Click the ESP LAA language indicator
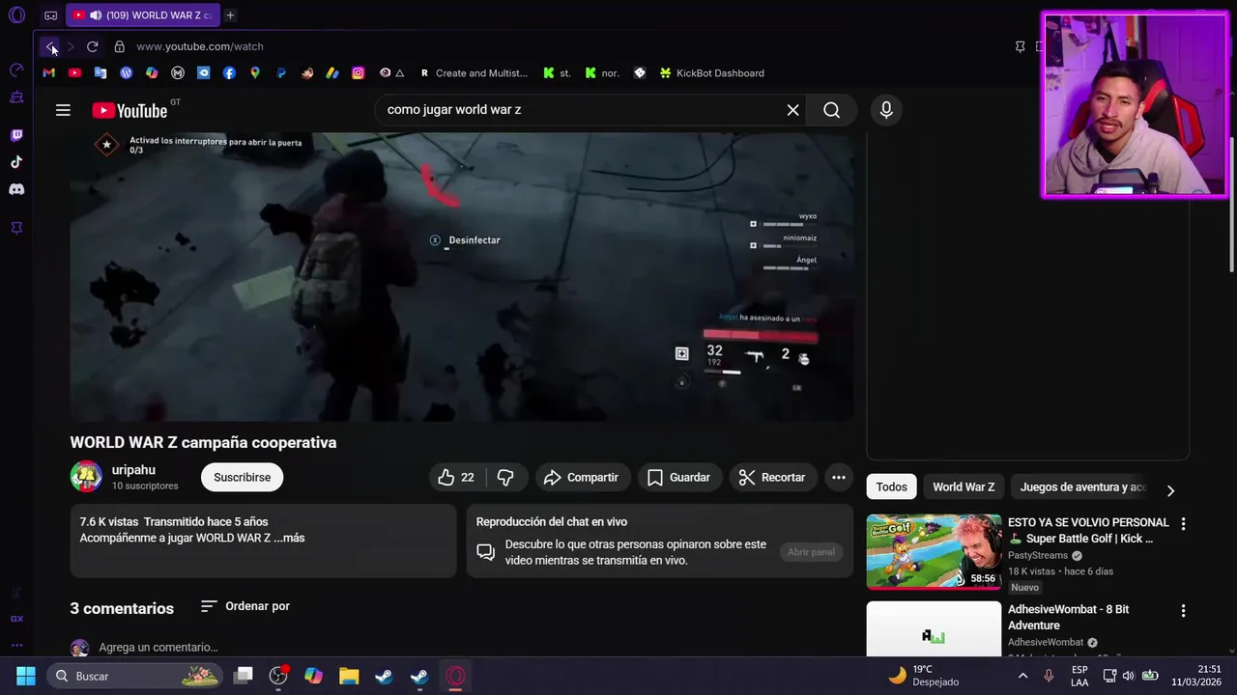1237x695 pixels. click(1079, 676)
